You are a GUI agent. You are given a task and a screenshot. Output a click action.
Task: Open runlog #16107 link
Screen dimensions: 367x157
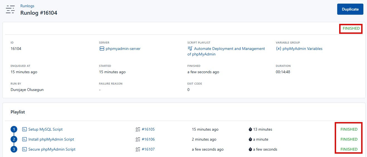(148, 149)
